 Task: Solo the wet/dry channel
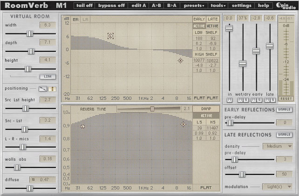coord(246,100)
